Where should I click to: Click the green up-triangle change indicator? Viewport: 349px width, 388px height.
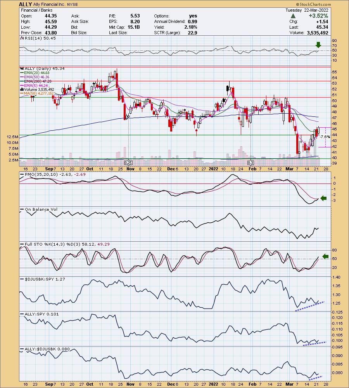click(293, 16)
